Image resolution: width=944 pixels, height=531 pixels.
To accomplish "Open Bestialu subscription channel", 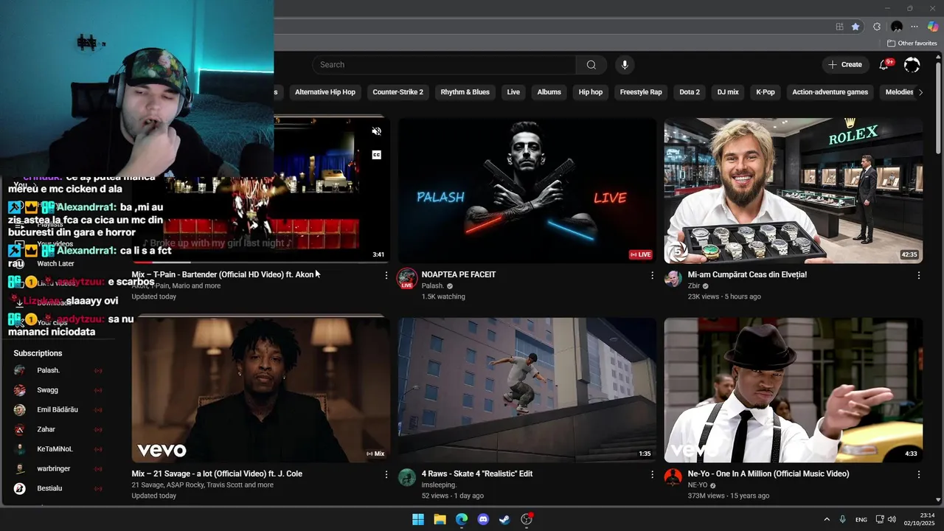I will [x=58, y=488].
